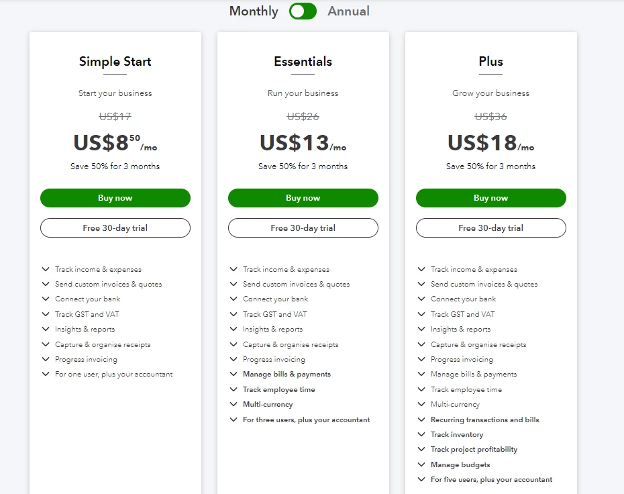Select the Monthly billing label
624x494 pixels.
(x=254, y=11)
